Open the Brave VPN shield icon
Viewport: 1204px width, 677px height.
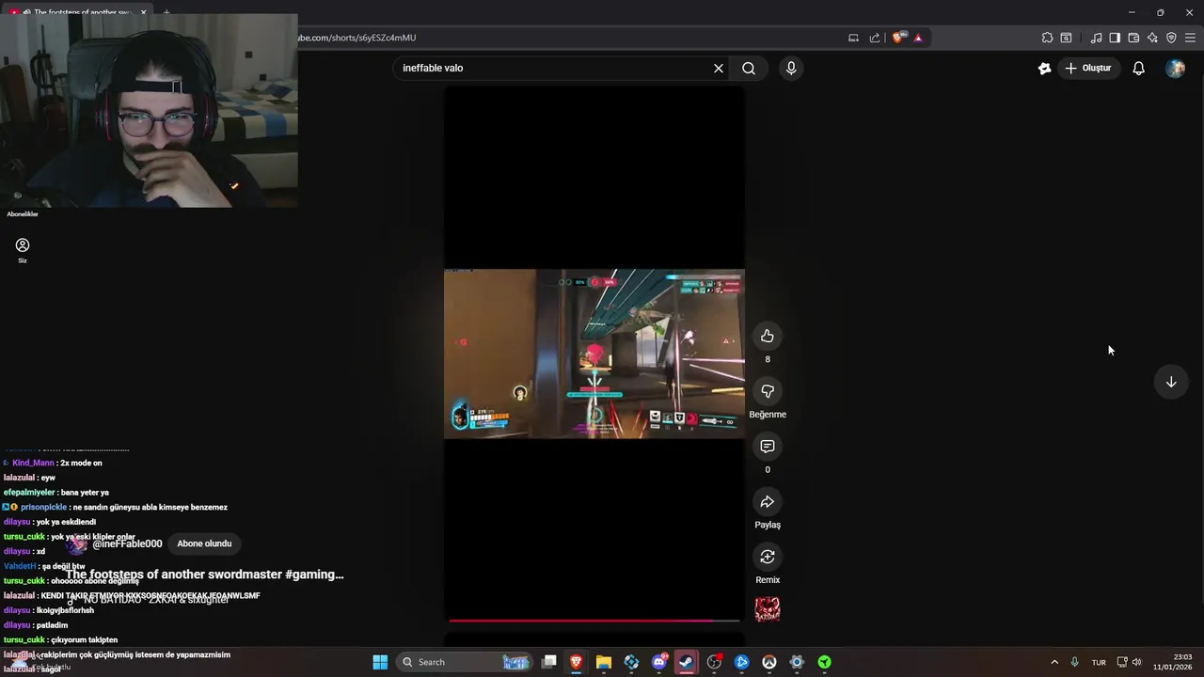pyautogui.click(x=1171, y=38)
